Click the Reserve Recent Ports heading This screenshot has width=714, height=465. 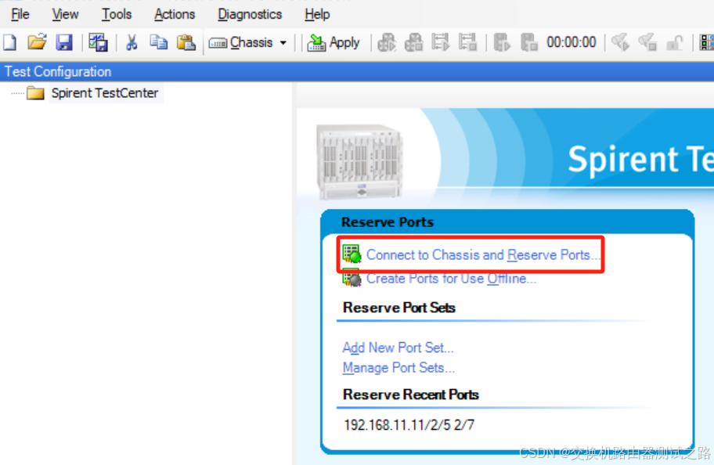click(x=411, y=395)
